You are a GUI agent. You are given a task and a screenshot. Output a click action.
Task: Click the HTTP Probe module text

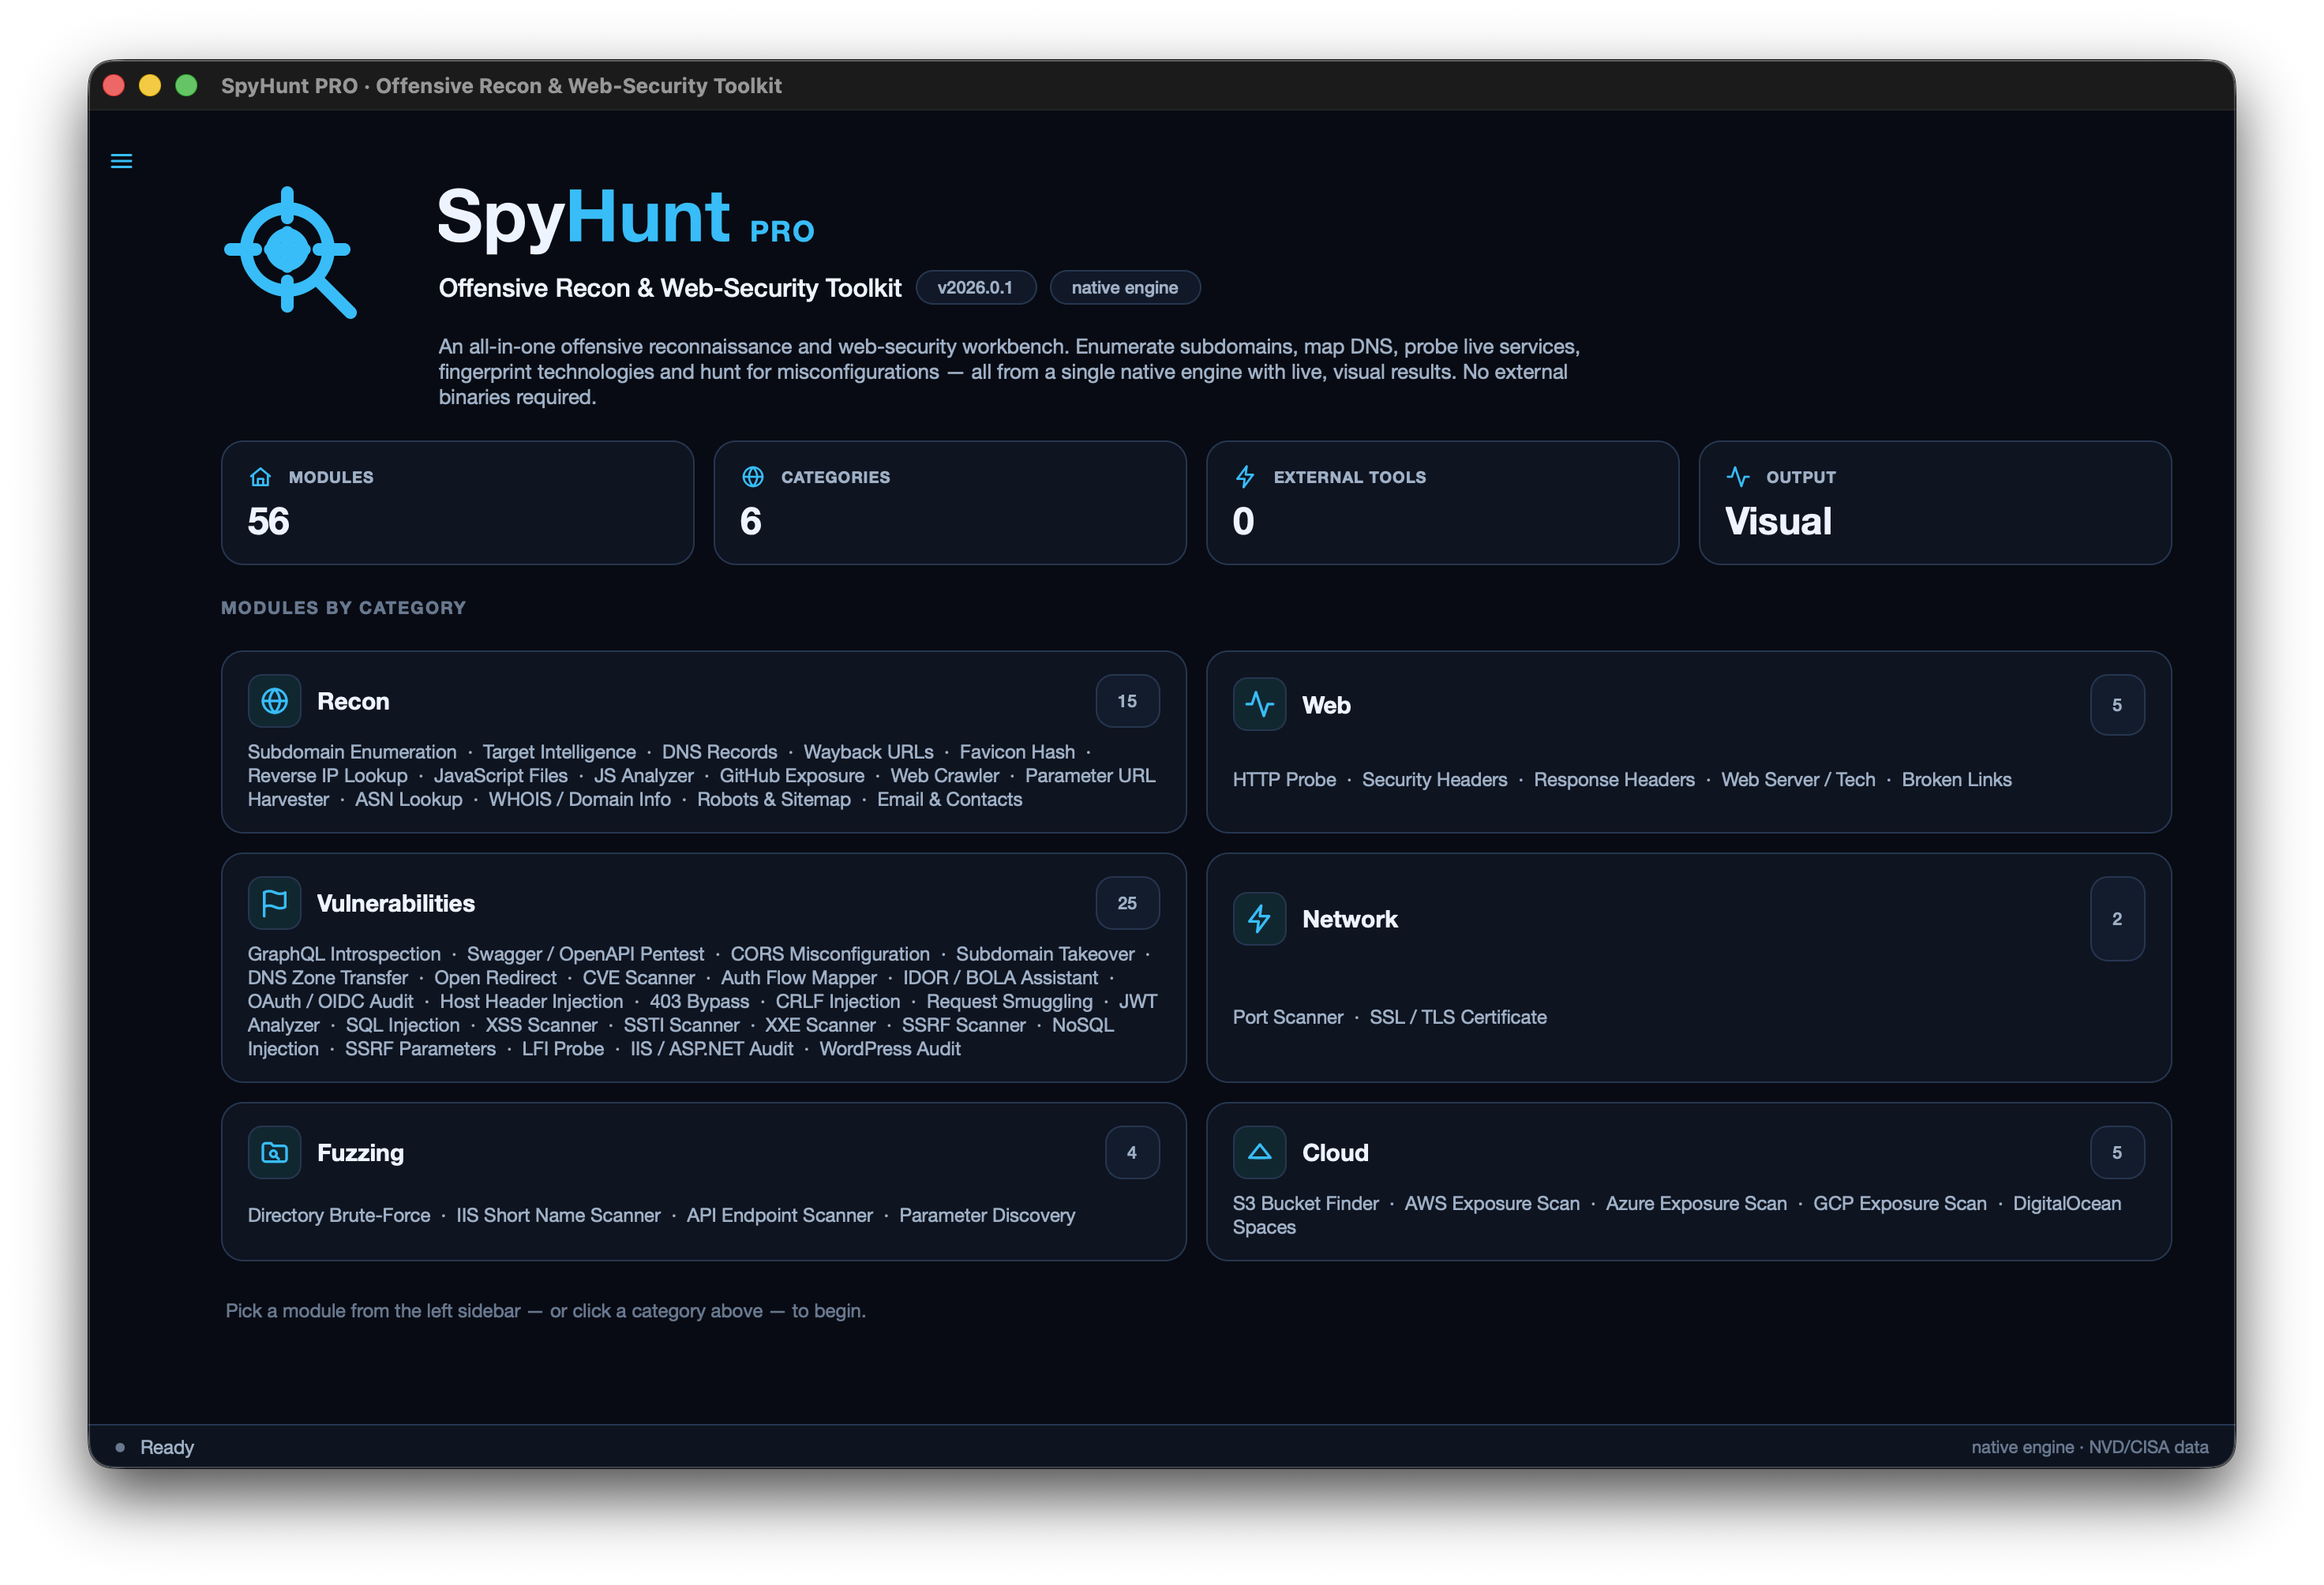pyautogui.click(x=1284, y=780)
